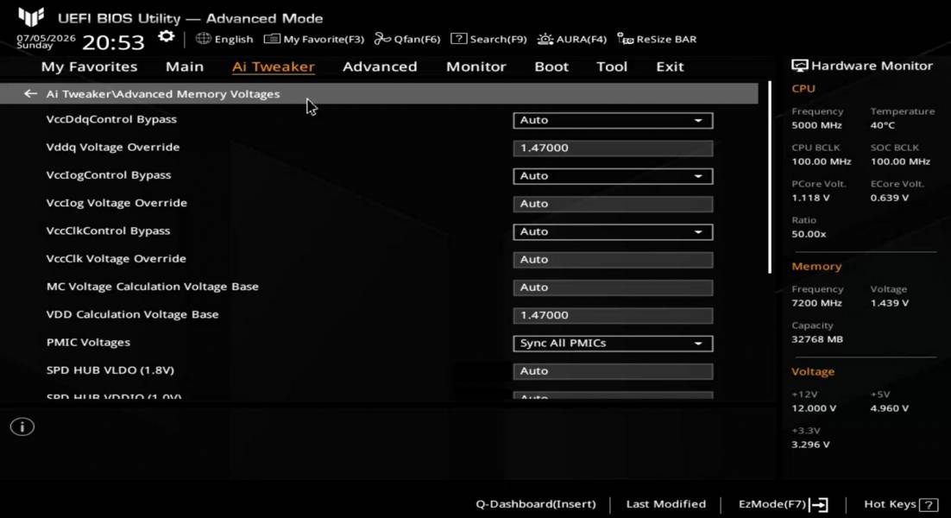Open VccDdqControl Bypass dropdown
The image size is (951, 518).
(x=613, y=120)
